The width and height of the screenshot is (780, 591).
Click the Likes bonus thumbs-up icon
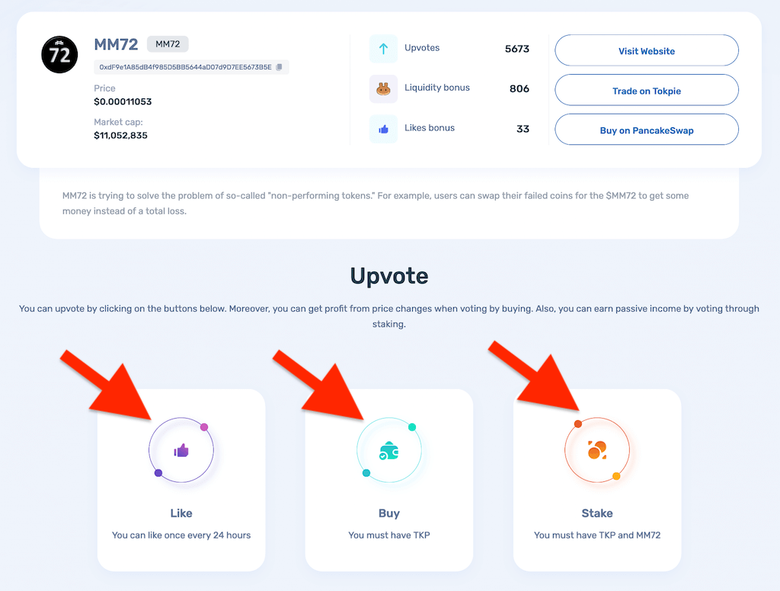pyautogui.click(x=384, y=129)
